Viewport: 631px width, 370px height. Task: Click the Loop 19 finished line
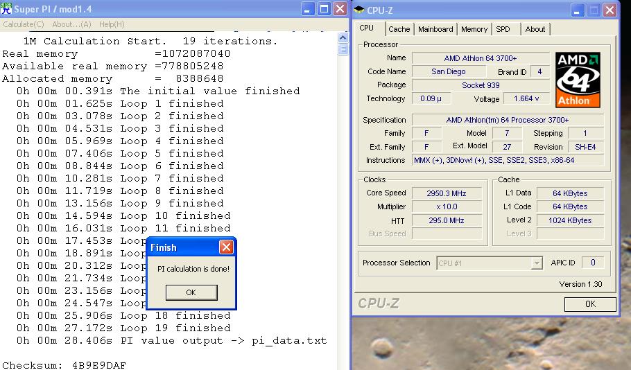[123, 328]
